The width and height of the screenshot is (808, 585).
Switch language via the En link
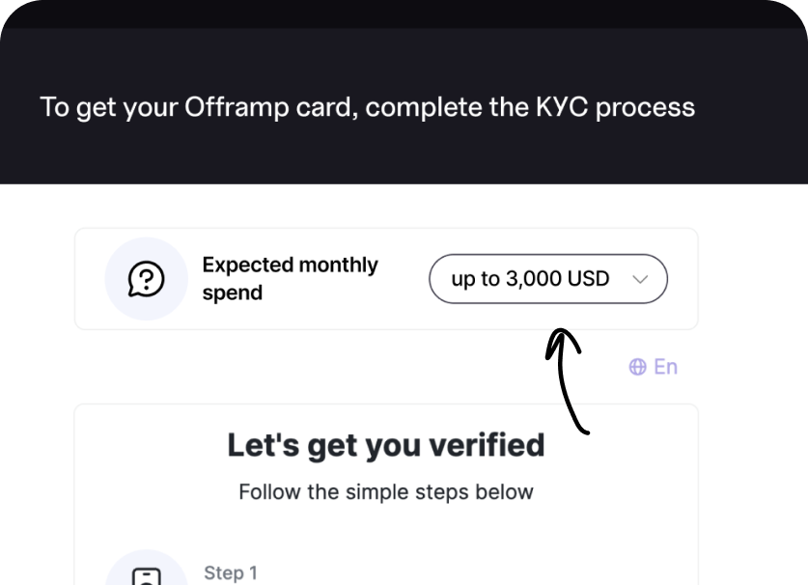coord(665,367)
